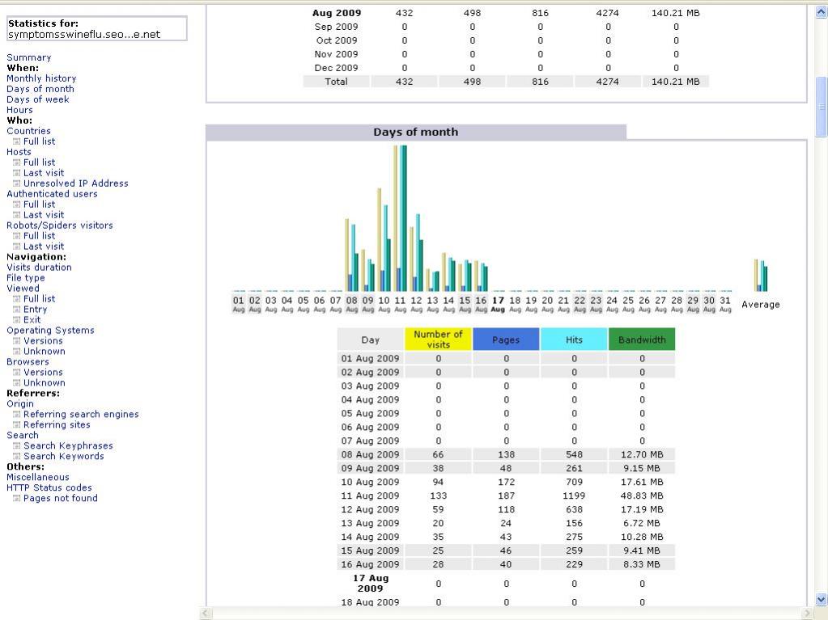828x620 pixels.
Task: Open Visits duration under Navigation
Action: coord(39,268)
